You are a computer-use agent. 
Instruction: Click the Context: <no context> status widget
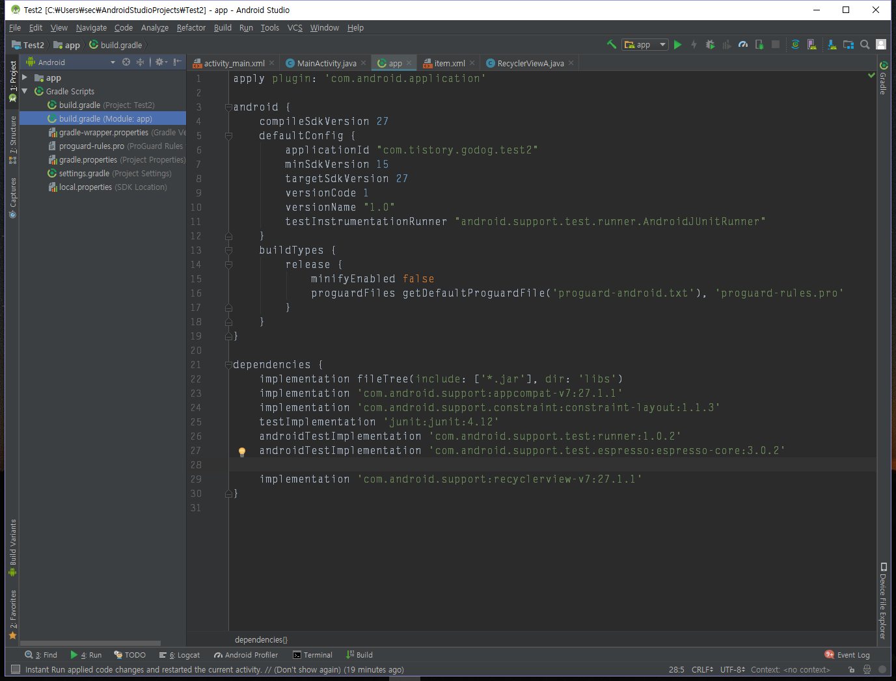(791, 669)
